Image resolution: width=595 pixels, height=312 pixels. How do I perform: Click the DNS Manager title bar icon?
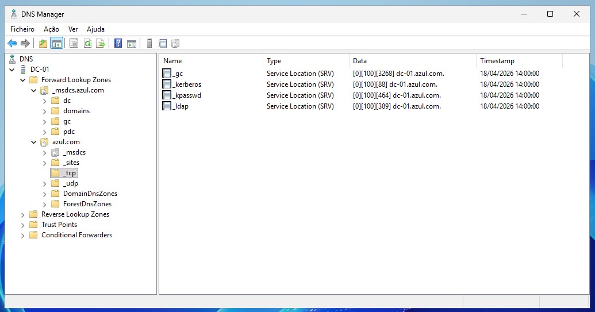[x=14, y=14]
